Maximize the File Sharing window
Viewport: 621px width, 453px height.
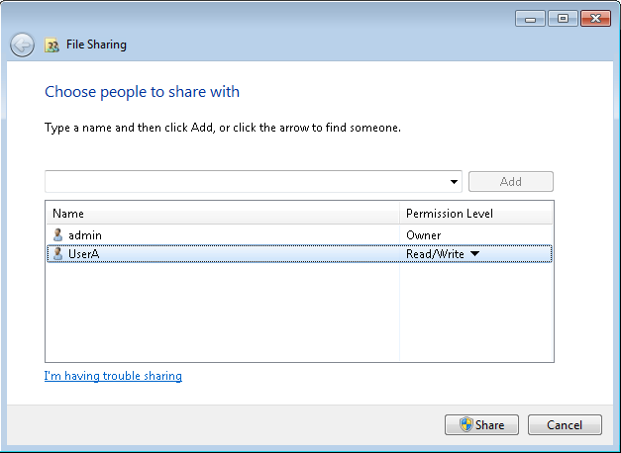(x=563, y=19)
